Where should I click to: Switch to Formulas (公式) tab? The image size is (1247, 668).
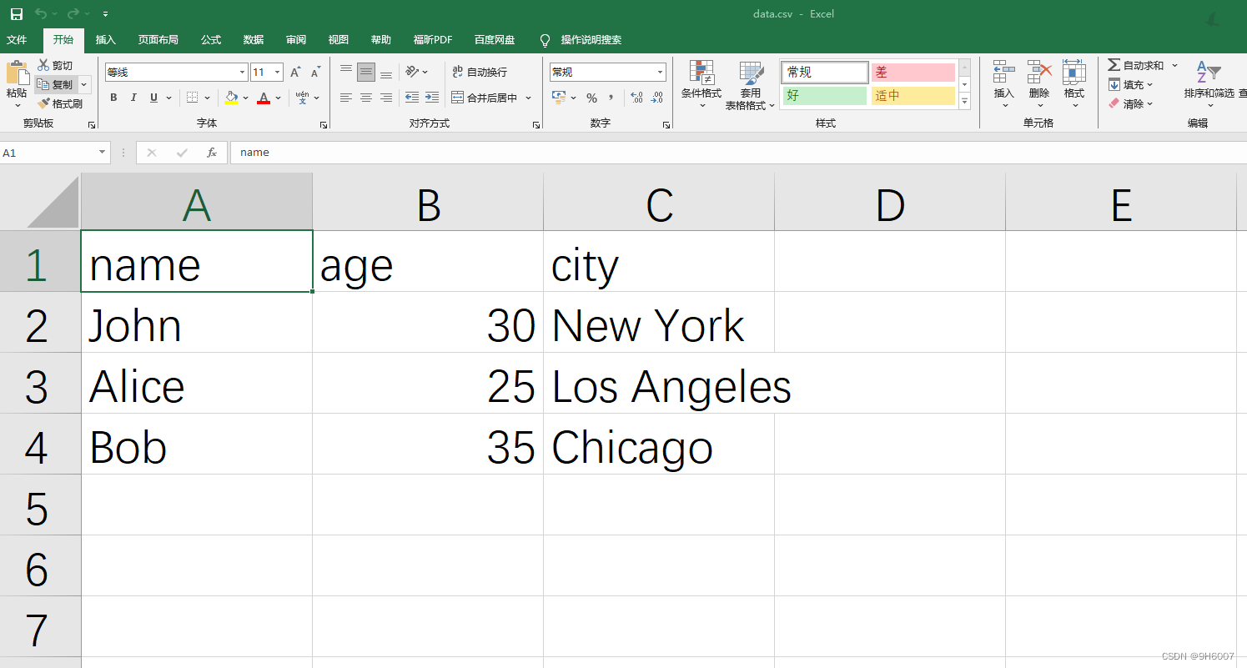coord(211,40)
